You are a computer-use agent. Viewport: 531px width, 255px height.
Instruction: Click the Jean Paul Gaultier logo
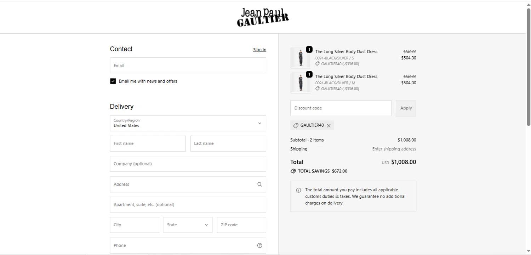tap(263, 17)
